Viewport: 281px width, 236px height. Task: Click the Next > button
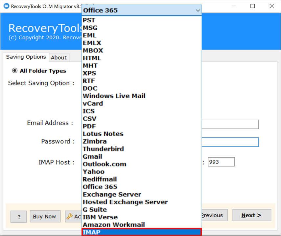(252, 215)
